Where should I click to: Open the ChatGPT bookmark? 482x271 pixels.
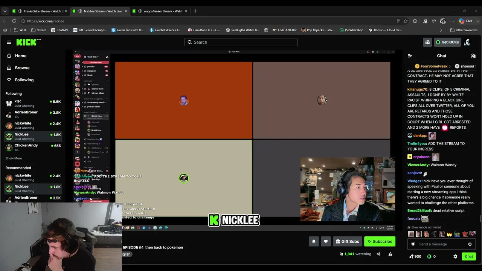59,30
